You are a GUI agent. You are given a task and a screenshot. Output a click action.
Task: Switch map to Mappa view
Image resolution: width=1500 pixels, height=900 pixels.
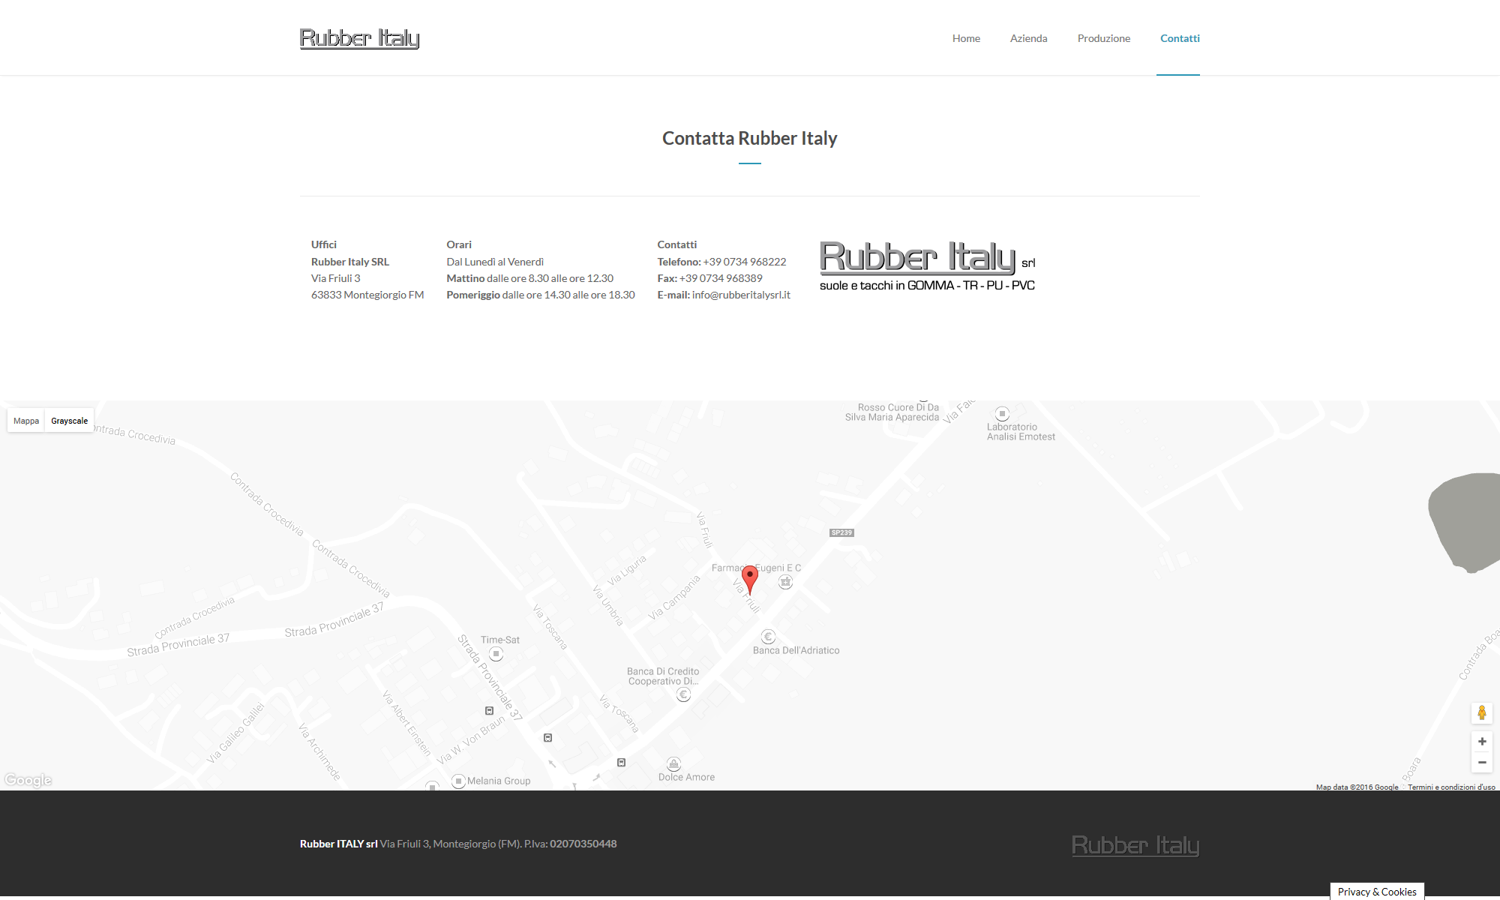[26, 421]
